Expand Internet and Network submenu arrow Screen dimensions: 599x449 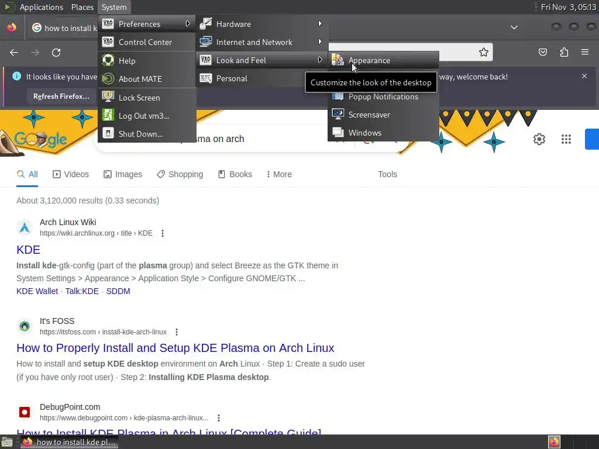pos(320,42)
